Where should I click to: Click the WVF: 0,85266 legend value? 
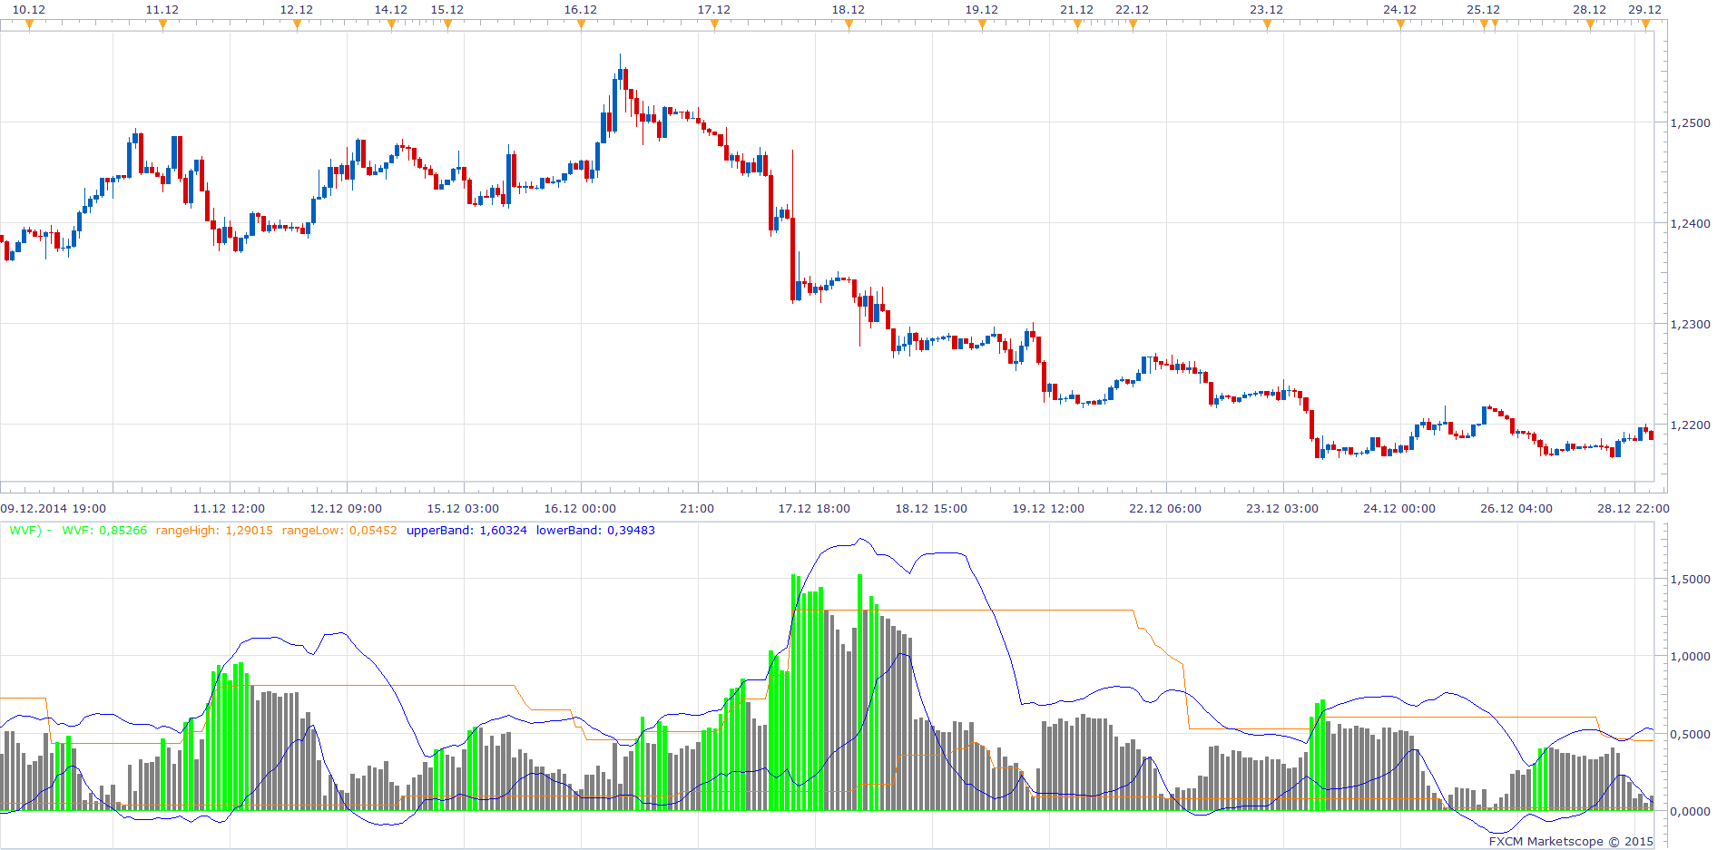click(104, 531)
